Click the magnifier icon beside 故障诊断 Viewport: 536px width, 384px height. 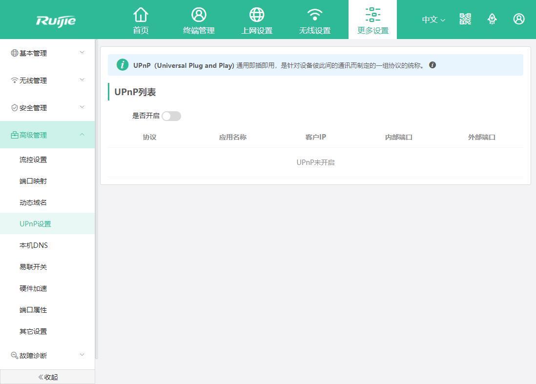pyautogui.click(x=14, y=355)
